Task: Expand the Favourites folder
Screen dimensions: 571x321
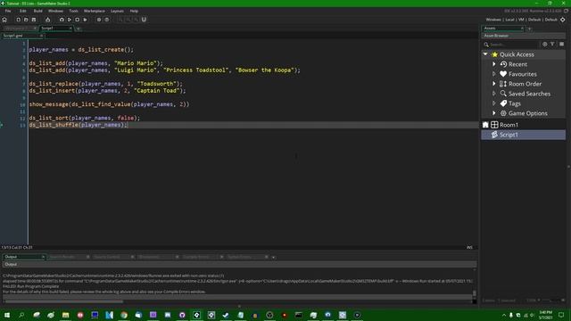Action: (x=494, y=74)
